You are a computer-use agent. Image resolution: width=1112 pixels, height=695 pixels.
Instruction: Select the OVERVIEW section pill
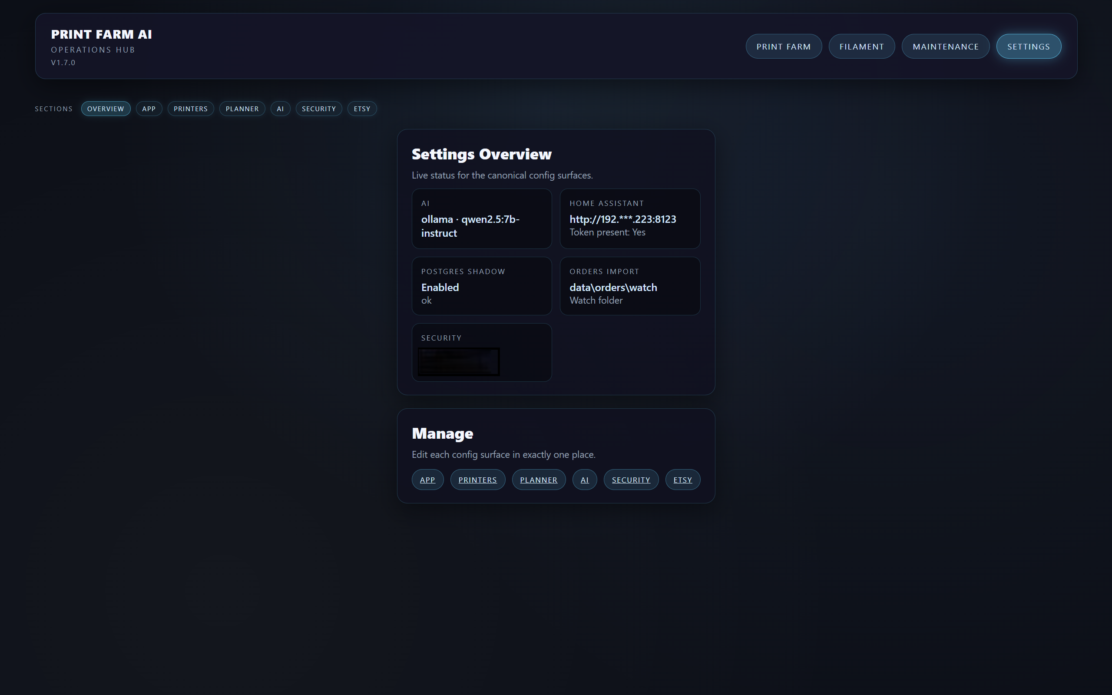pyautogui.click(x=106, y=109)
